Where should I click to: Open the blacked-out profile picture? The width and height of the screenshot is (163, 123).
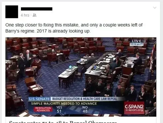point(12,12)
